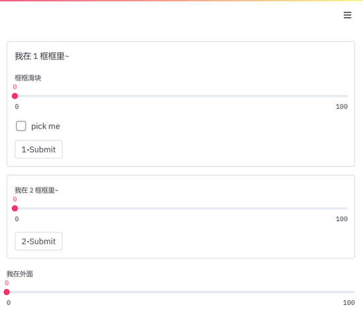Click the 100 end of form 2 slider
Viewport: 363px width, 311px height.
pyautogui.click(x=347, y=209)
